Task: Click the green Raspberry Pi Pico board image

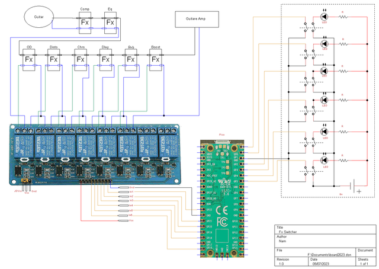Action: 222,198
